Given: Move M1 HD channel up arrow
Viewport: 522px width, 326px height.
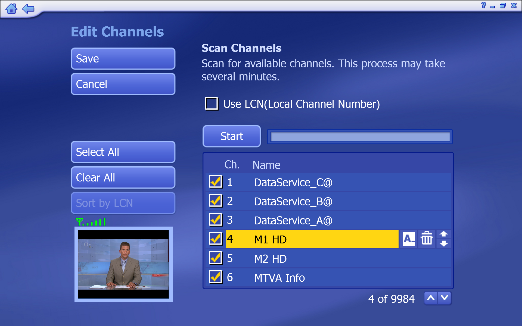Looking at the screenshot, I should (444, 234).
